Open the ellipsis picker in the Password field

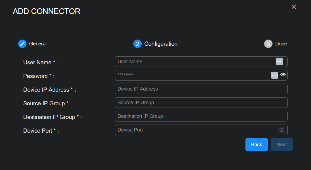click(274, 75)
